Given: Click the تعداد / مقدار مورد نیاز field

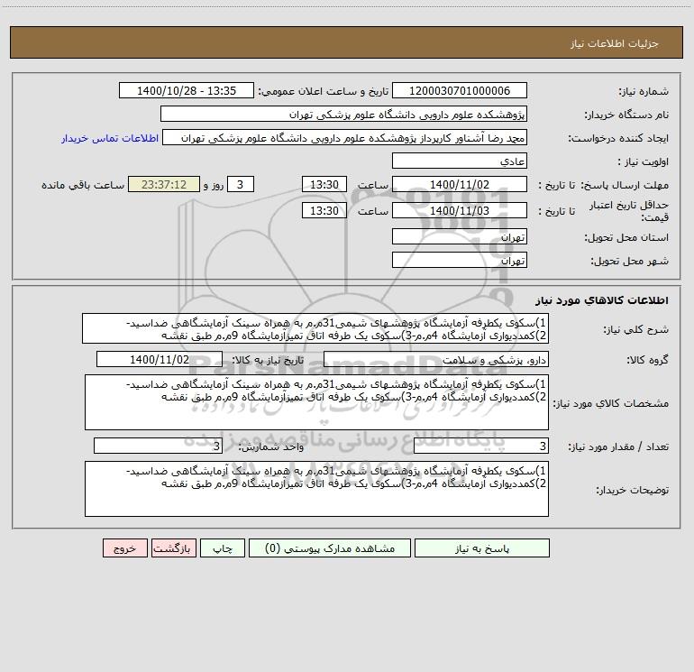Looking at the screenshot, I should 481,446.
